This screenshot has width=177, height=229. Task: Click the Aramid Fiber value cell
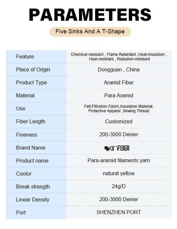[x=118, y=82]
